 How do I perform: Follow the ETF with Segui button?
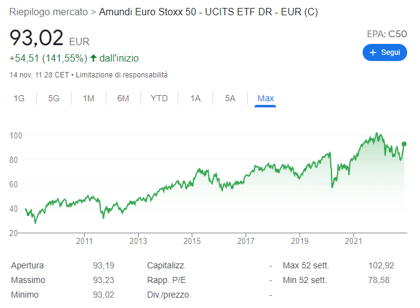tap(385, 52)
